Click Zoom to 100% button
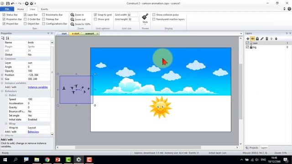This screenshot has width=292, height=164. 80,24
